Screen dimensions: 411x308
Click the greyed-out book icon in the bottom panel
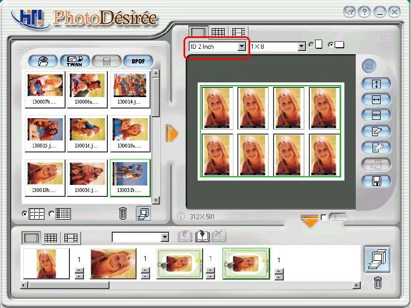tap(185, 236)
